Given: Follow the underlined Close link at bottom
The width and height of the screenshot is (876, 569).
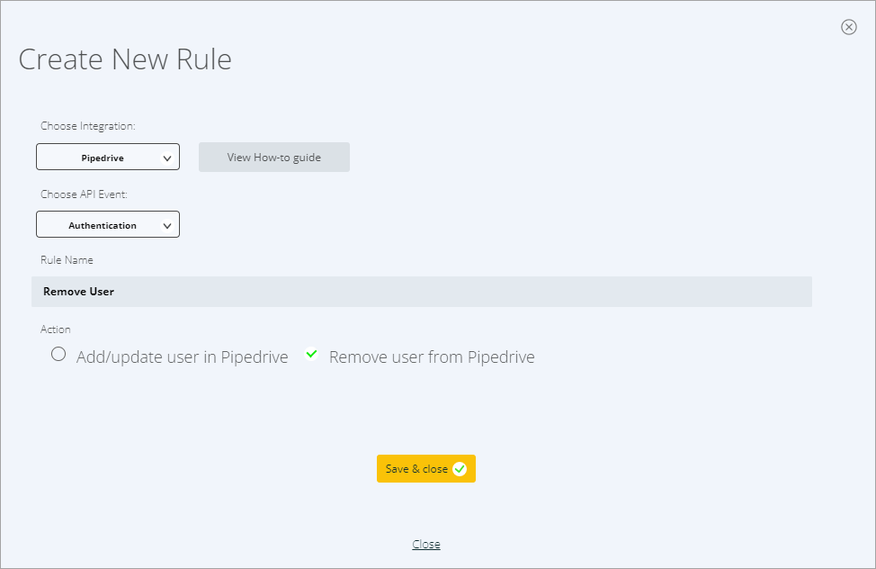Looking at the screenshot, I should 426,545.
